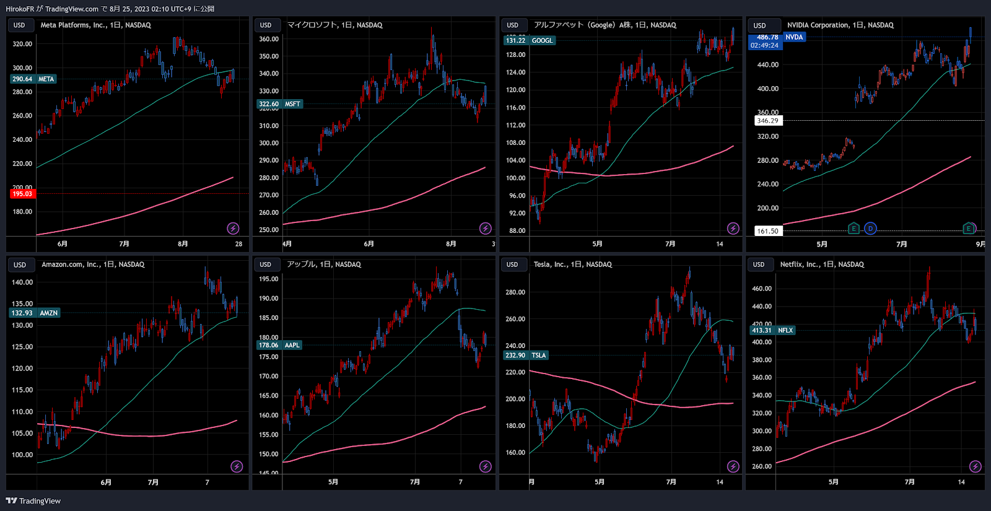The height and width of the screenshot is (511, 991).
Task: Click the lightning icon in Netflix chart
Action: 976,466
